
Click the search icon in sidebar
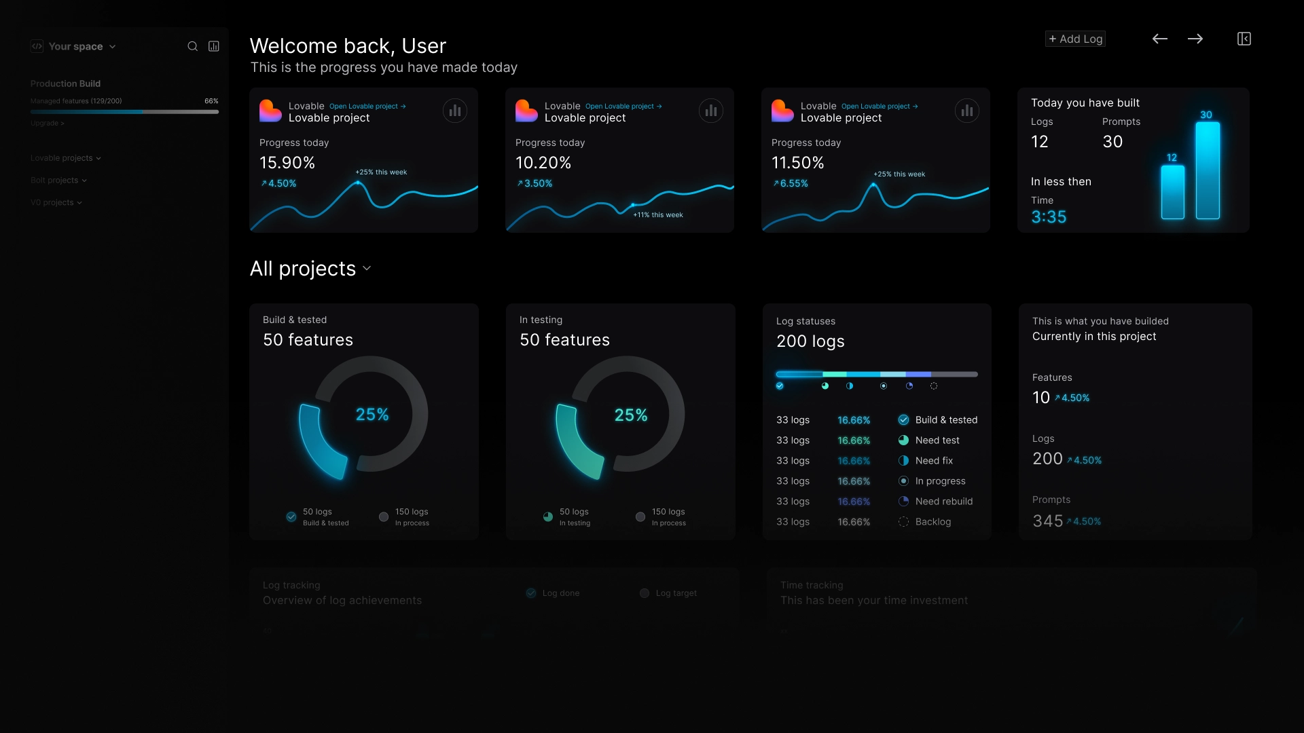pos(193,46)
